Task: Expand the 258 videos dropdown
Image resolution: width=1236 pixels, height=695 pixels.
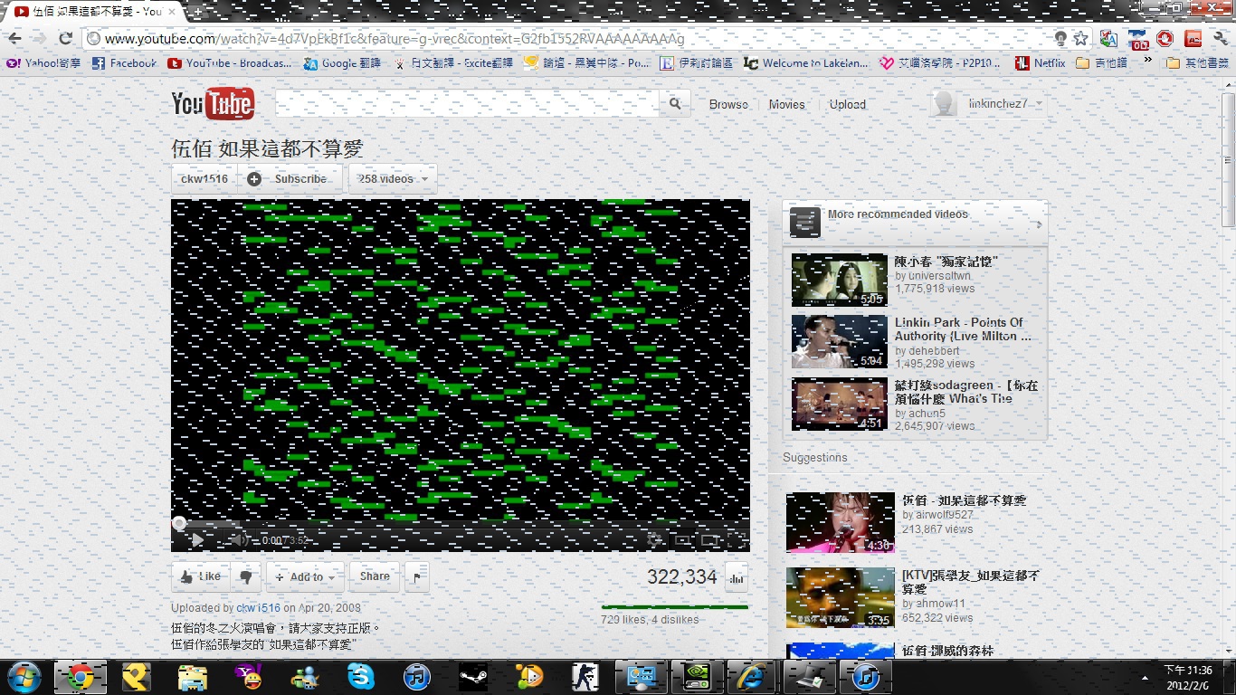Action: (393, 179)
